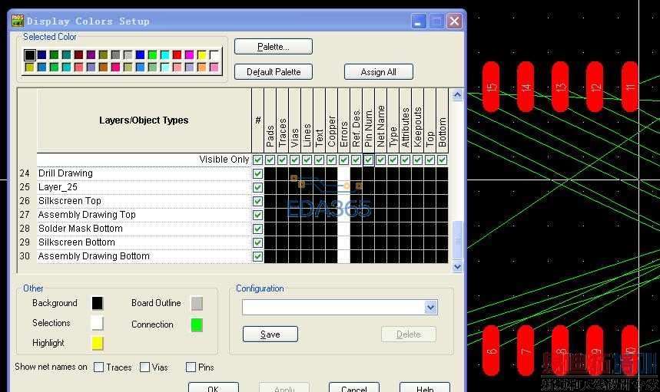Click the Selections color swatch
The image size is (660, 392).
pos(98,323)
